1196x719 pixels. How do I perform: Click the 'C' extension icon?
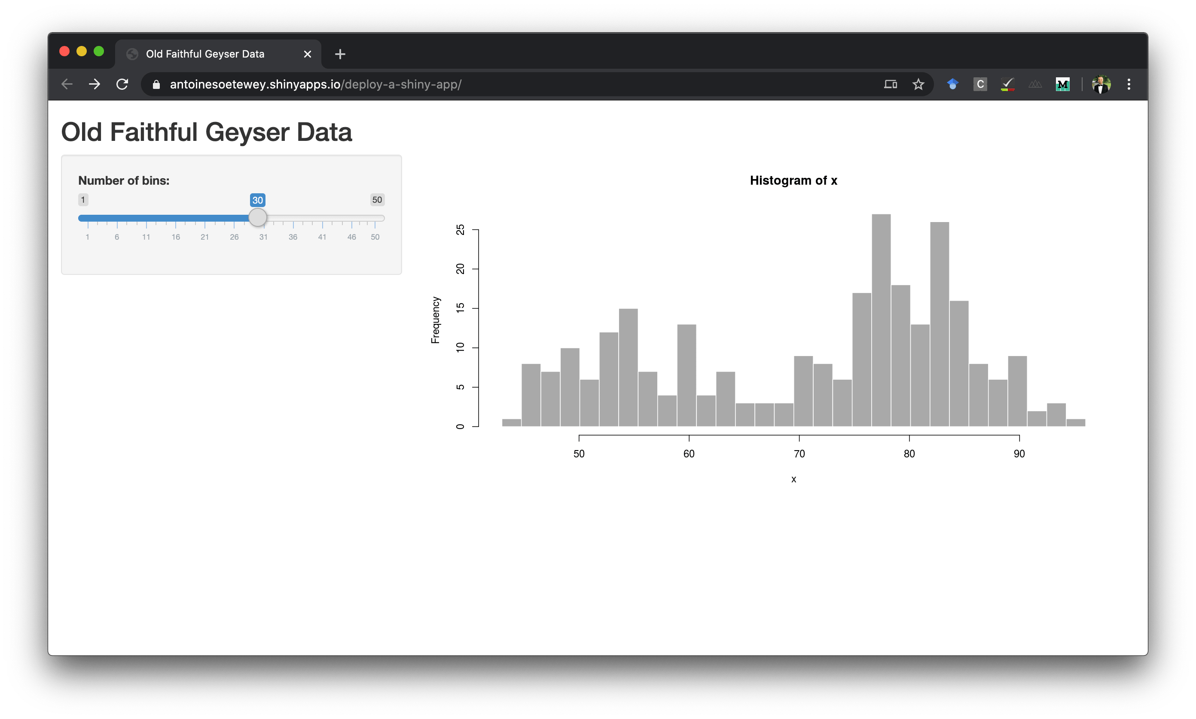coord(980,84)
